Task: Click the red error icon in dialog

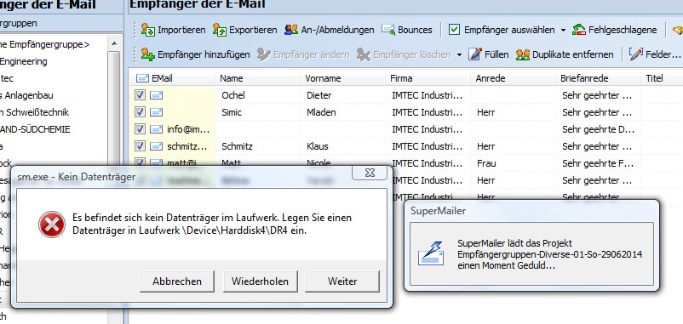Action: pyautogui.click(x=51, y=225)
